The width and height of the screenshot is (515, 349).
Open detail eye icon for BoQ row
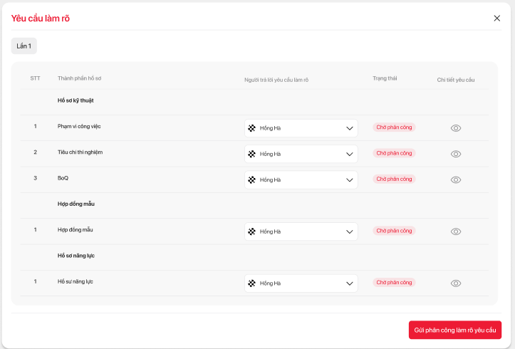[x=456, y=180]
